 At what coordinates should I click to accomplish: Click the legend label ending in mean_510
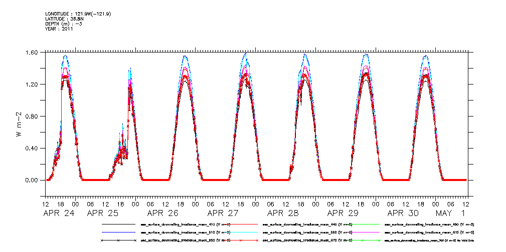click(x=186, y=232)
